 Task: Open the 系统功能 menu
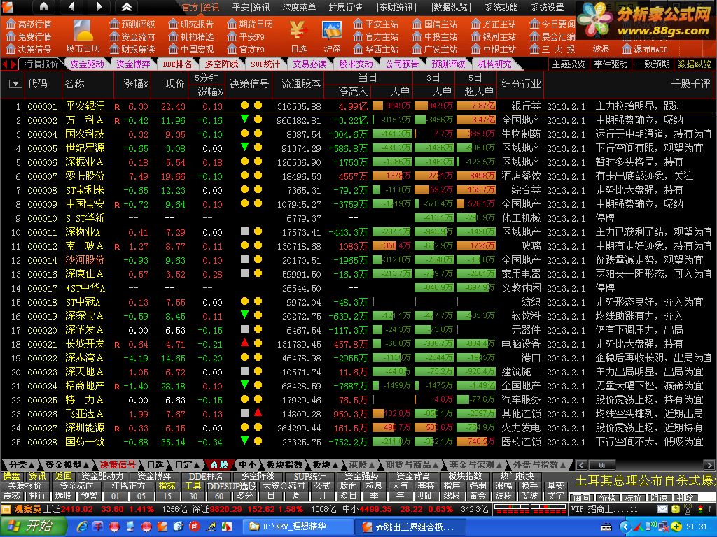point(501,7)
